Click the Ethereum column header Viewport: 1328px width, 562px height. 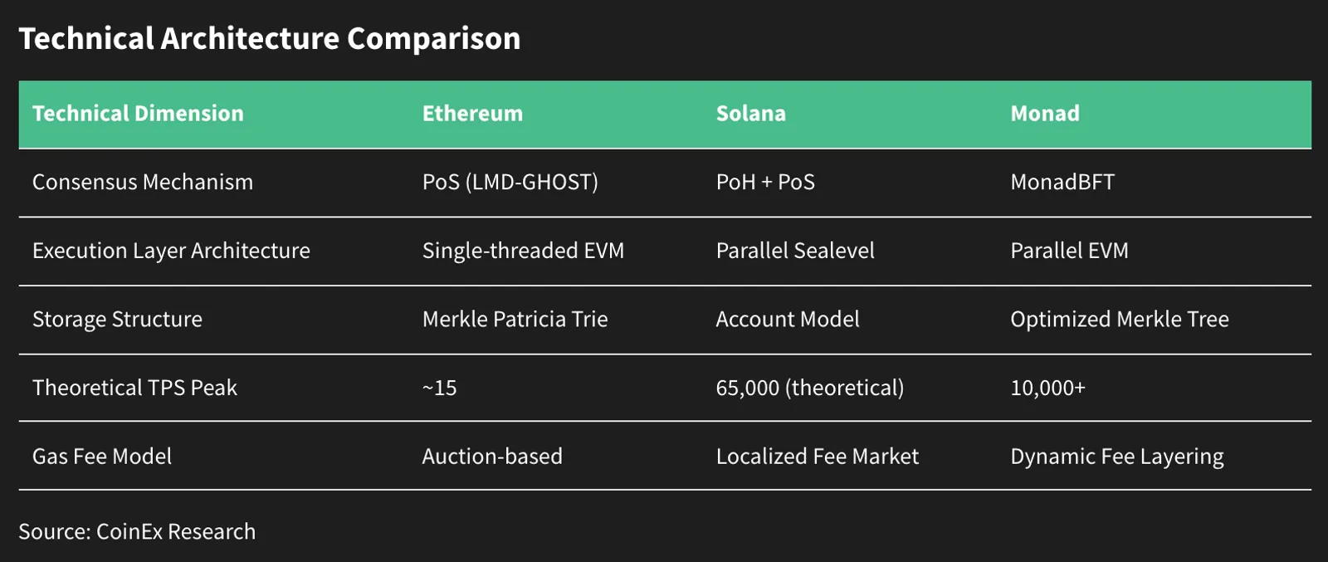pyautogui.click(x=472, y=114)
